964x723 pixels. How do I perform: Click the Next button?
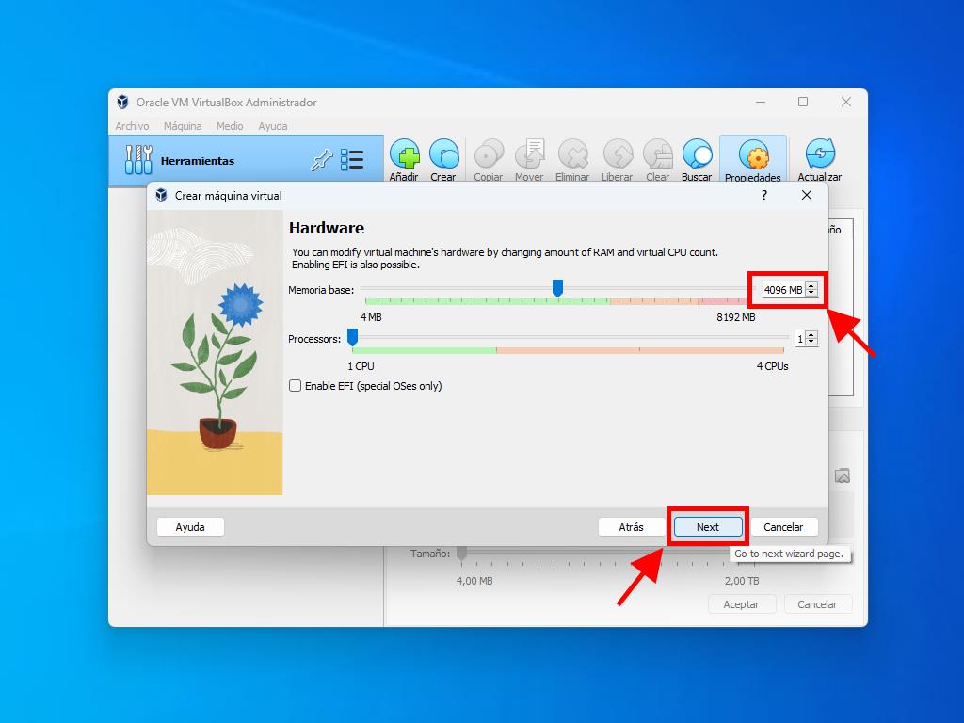coord(708,527)
